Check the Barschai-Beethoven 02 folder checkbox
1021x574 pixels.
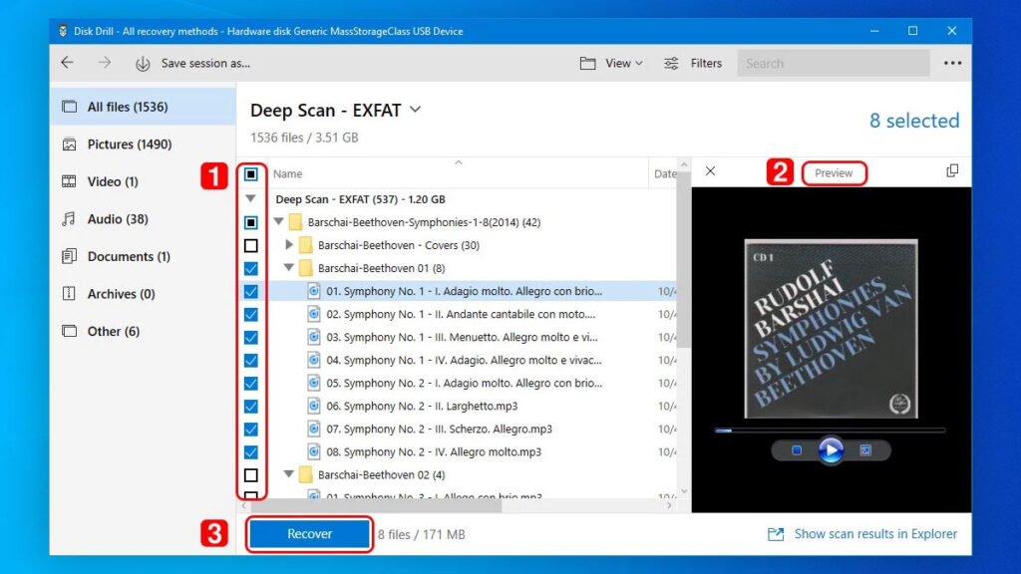[250, 475]
